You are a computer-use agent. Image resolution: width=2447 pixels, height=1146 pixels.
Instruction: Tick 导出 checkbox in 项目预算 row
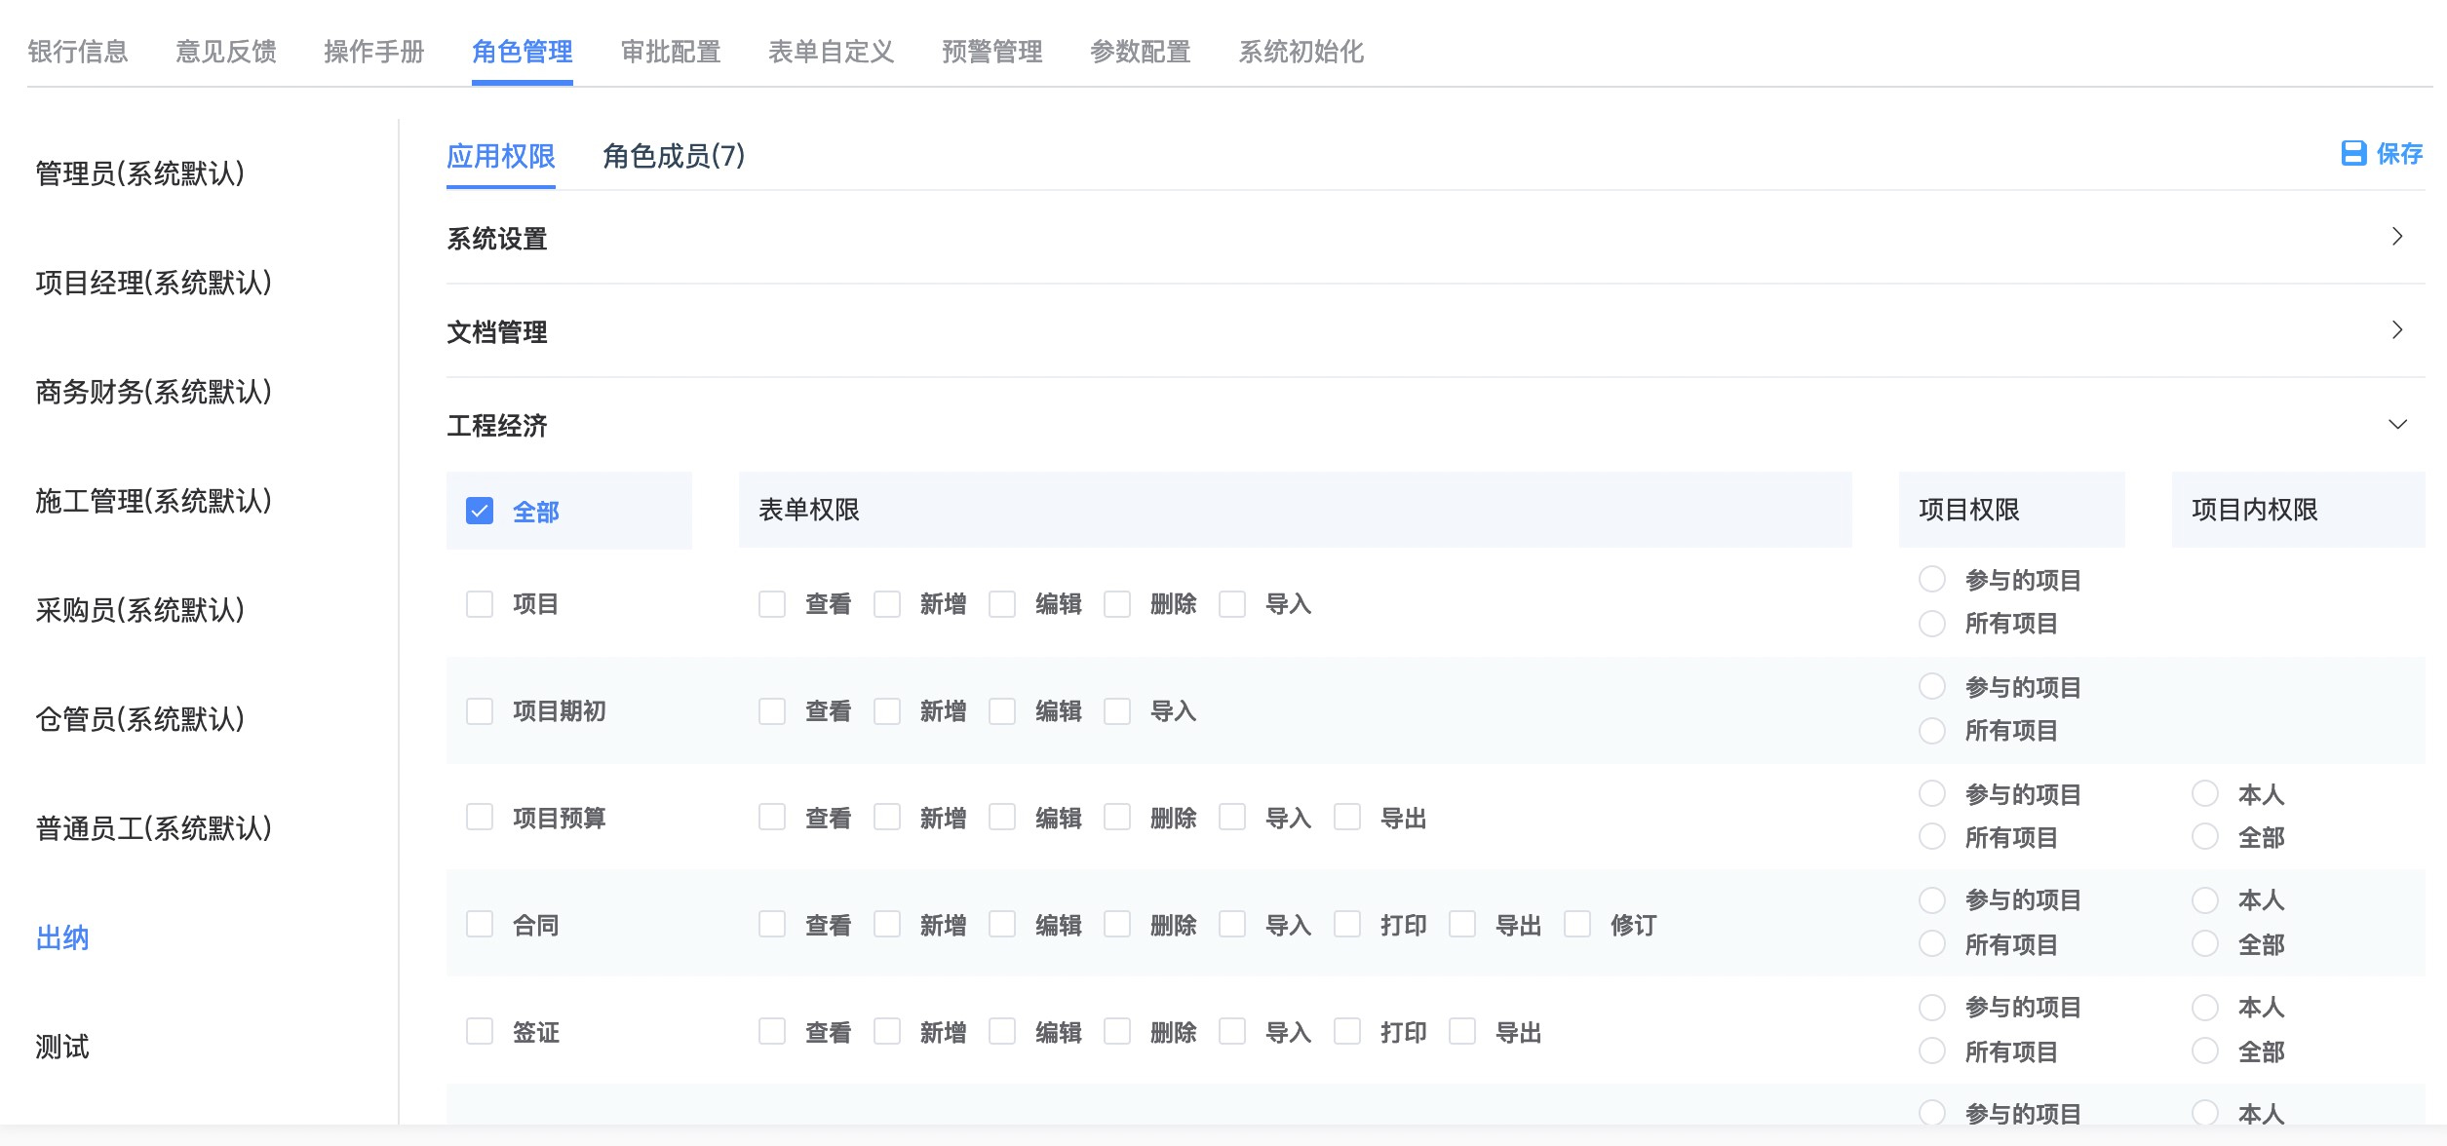pyautogui.click(x=1347, y=818)
